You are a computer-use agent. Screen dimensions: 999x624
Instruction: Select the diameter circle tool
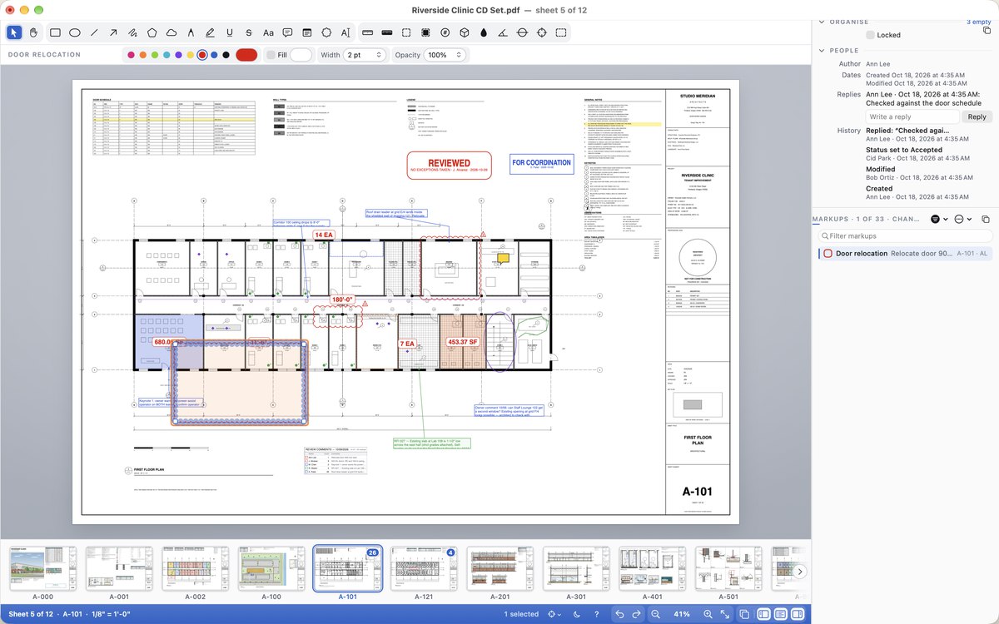pyautogui.click(x=523, y=32)
